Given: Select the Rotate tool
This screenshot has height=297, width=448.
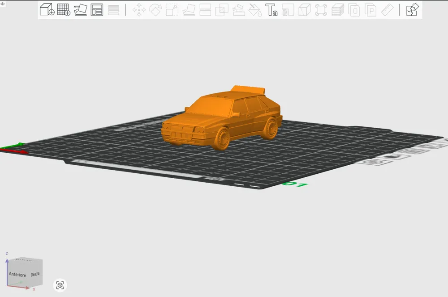Looking at the screenshot, I should tap(155, 10).
